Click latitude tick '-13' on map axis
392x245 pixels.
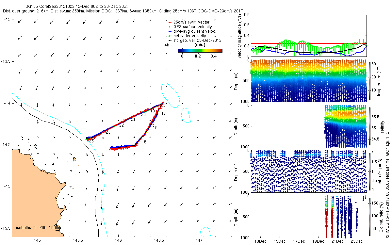point(7,20)
